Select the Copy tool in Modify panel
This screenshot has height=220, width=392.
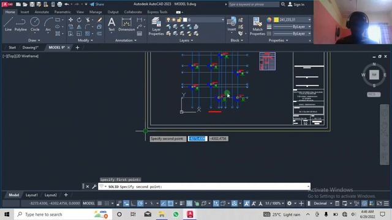[x=71, y=27]
